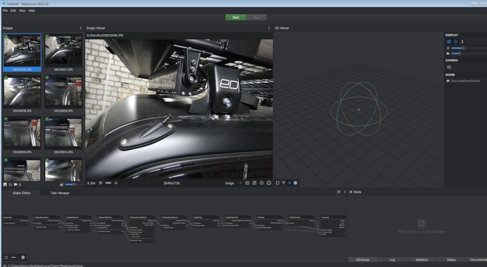Click the image count icon showing 71
The image size is (487, 267).
click(5, 184)
